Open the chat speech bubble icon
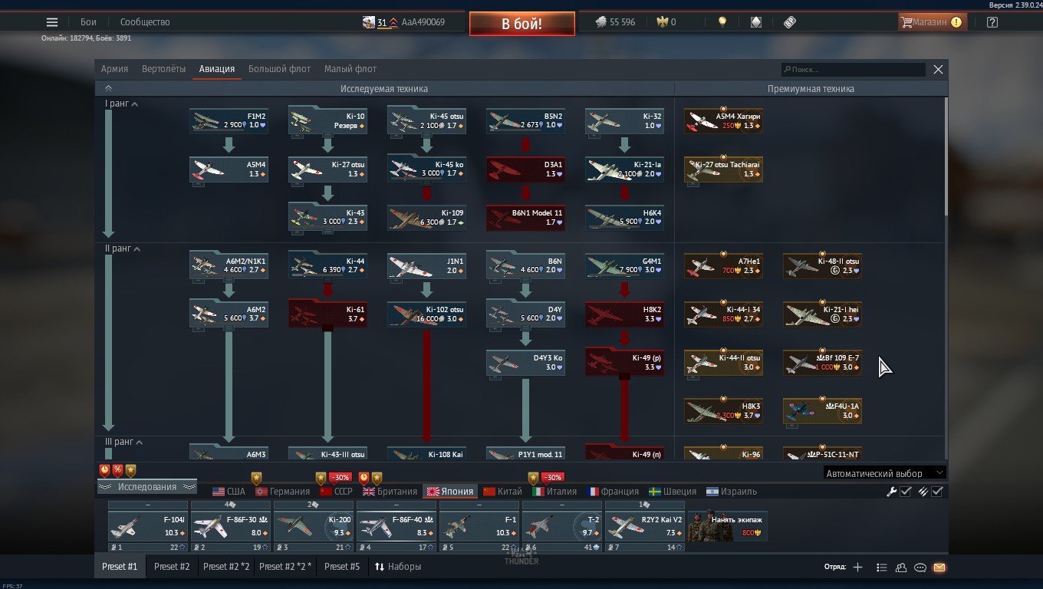The width and height of the screenshot is (1043, 589). click(x=920, y=568)
